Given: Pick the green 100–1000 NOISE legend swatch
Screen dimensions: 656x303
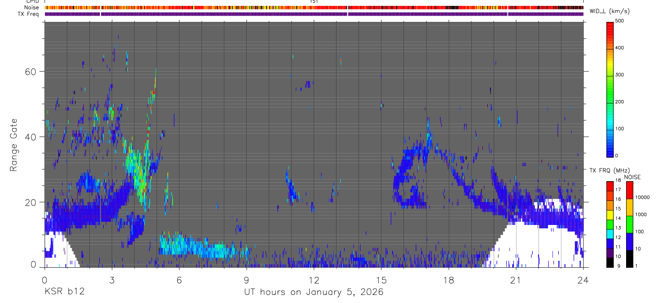Looking at the screenshot, I should pos(630,224).
